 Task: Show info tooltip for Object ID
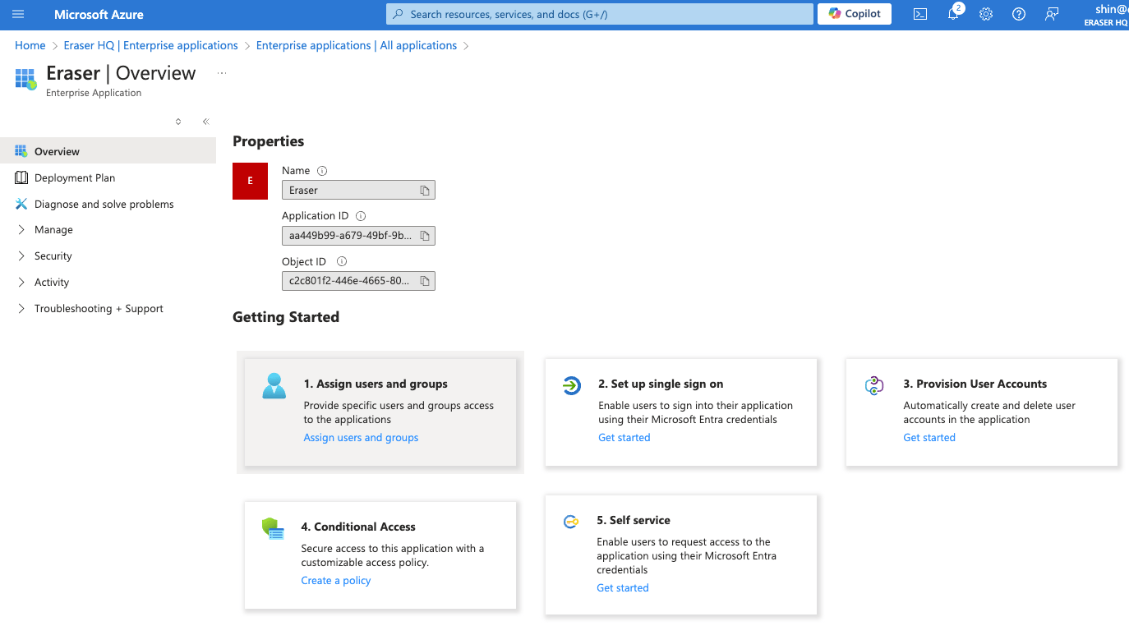tap(342, 262)
